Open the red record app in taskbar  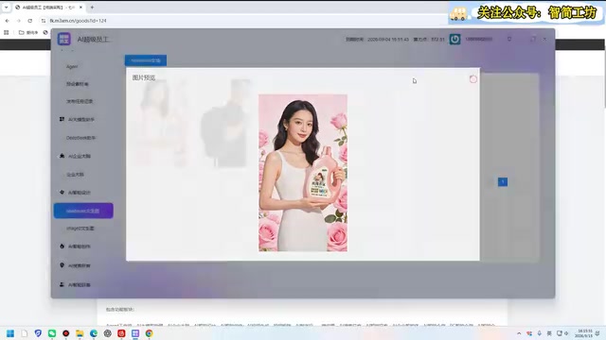(65, 333)
